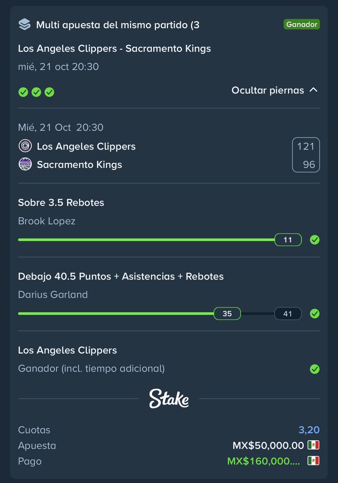Click Darius Garland leg checkmark
Image resolution: width=338 pixels, height=483 pixels.
[x=315, y=314]
